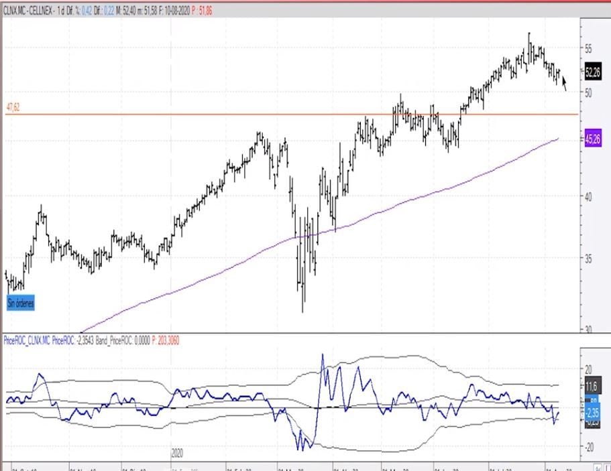Click the red P: 203,3060 indicator value
Image resolution: width=611 pixels, height=471 pixels.
pos(166,340)
